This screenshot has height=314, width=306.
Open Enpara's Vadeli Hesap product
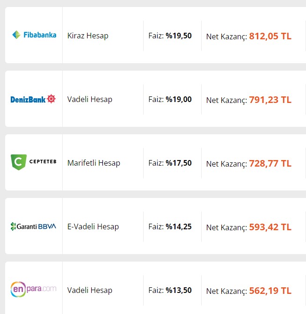[x=90, y=291]
